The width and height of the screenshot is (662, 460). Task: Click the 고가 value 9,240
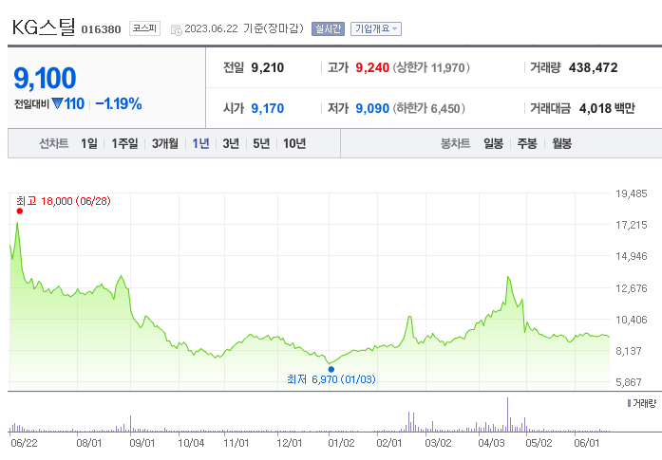[372, 67]
